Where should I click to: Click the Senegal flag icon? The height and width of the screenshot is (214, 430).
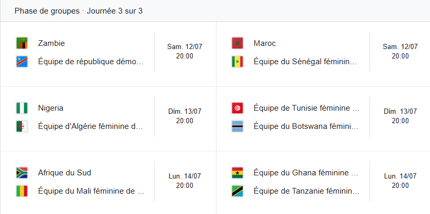(x=237, y=62)
